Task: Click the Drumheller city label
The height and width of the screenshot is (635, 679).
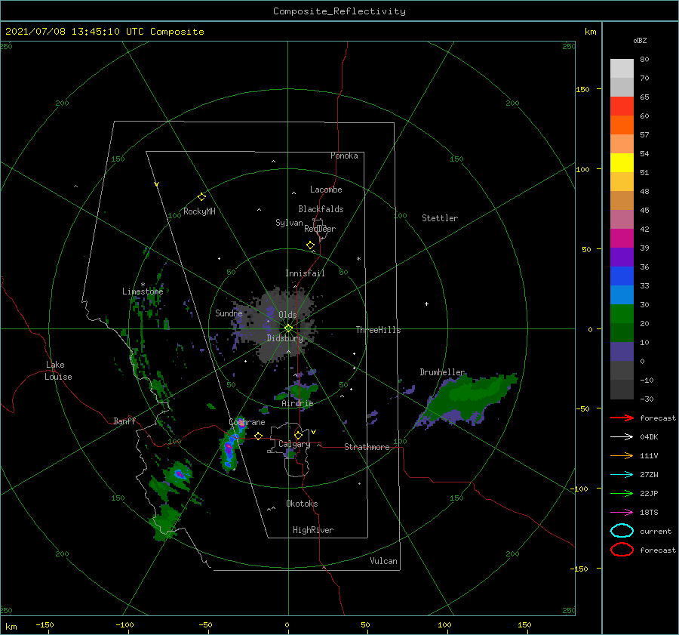Action: (x=442, y=372)
